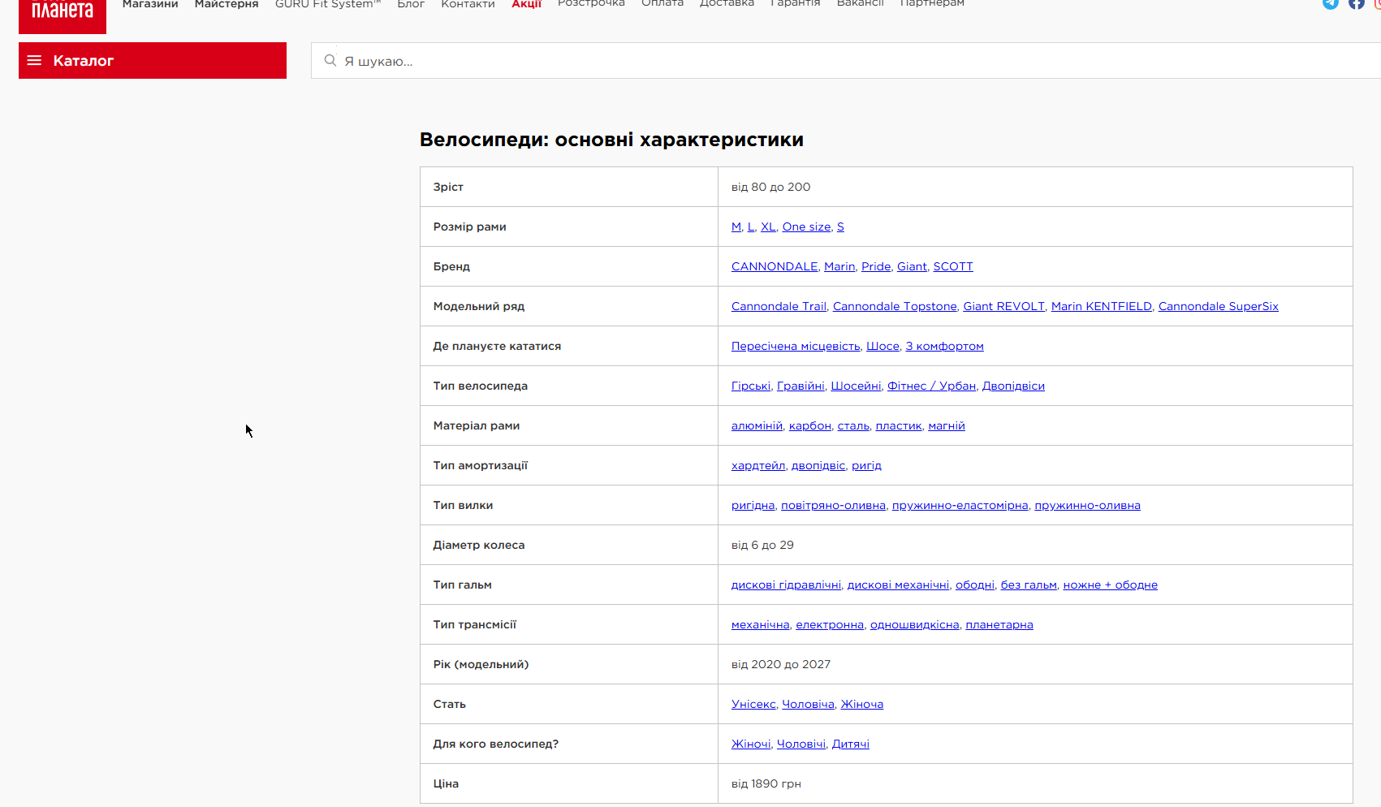This screenshot has height=807, width=1381.
Task: Select frame size M link
Action: (x=736, y=227)
